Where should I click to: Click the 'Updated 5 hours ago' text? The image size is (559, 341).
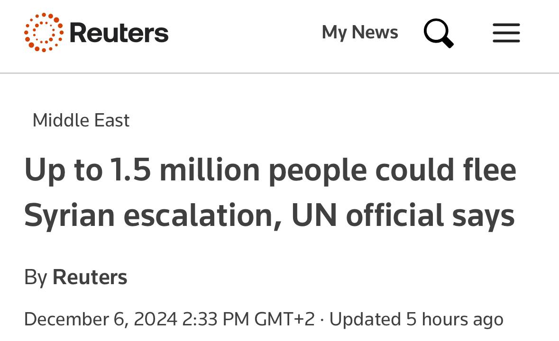pos(416,319)
